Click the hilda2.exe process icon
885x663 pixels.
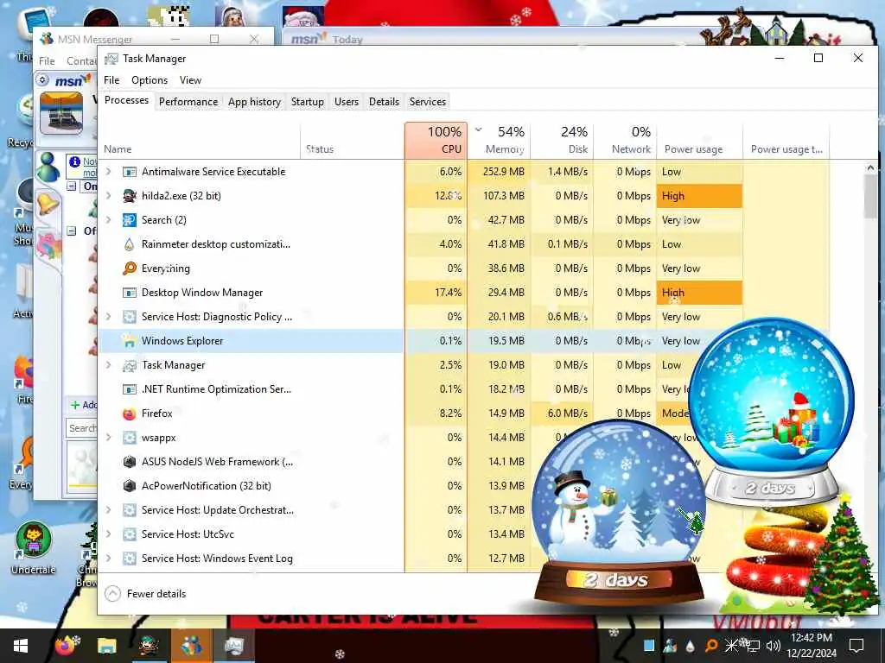click(x=130, y=196)
